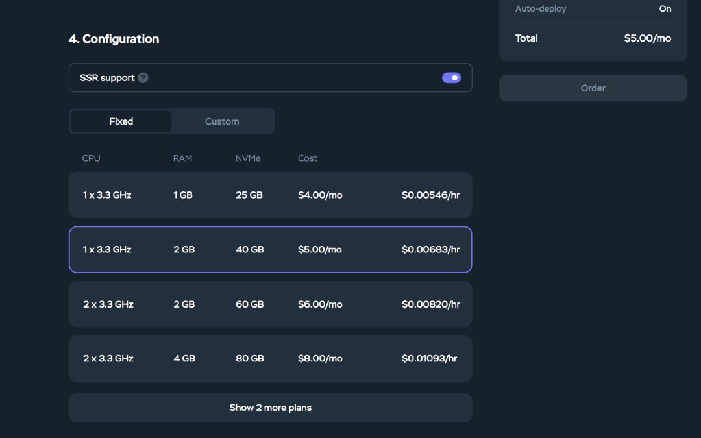
Task: Expand list with Show 2 more plans
Action: point(271,408)
